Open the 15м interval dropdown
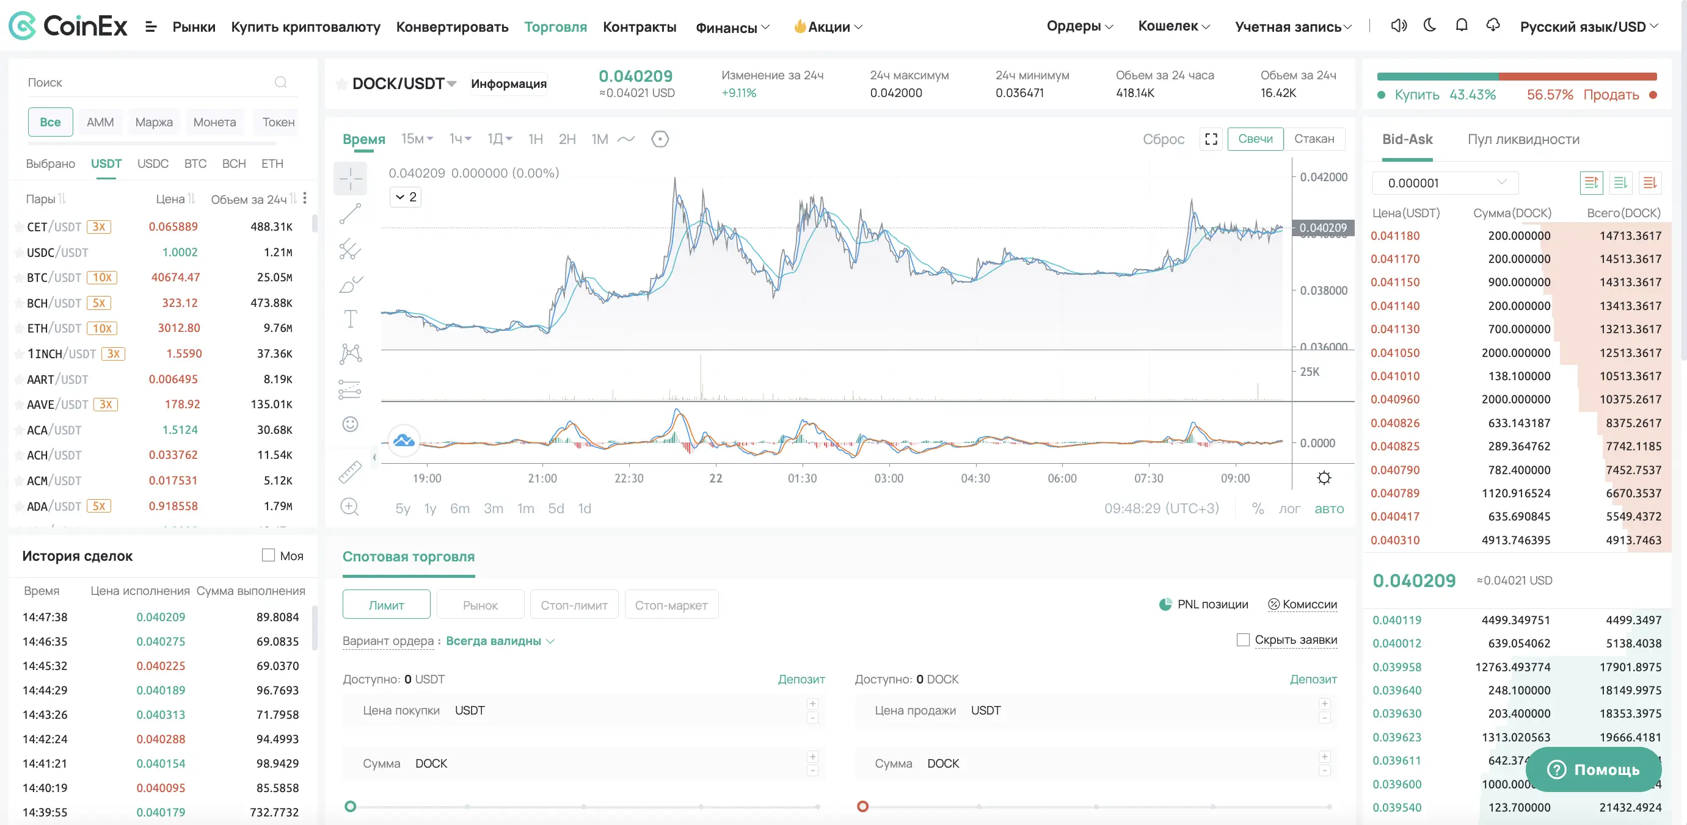 point(417,139)
